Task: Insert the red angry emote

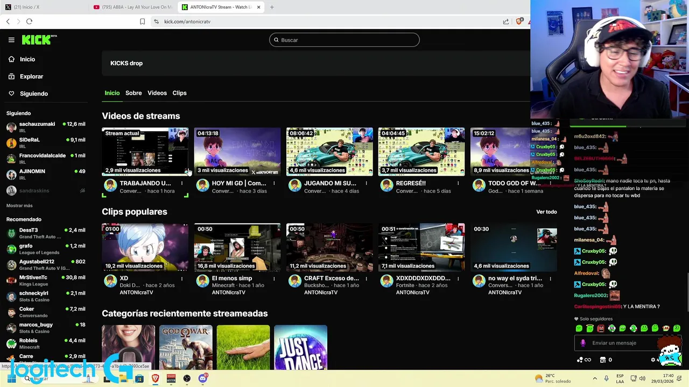Action: [601, 328]
